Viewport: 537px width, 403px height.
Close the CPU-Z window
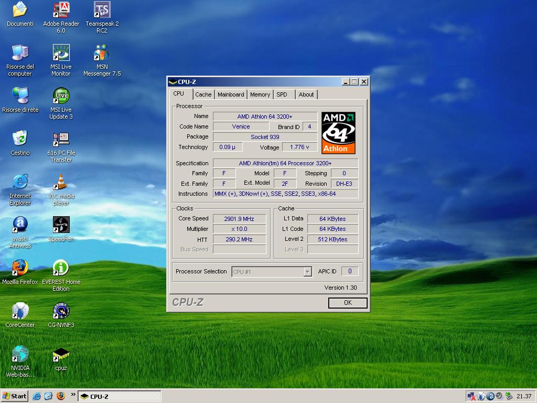tap(364, 82)
